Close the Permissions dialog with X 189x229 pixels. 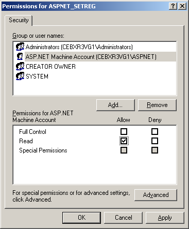coord(182,6)
